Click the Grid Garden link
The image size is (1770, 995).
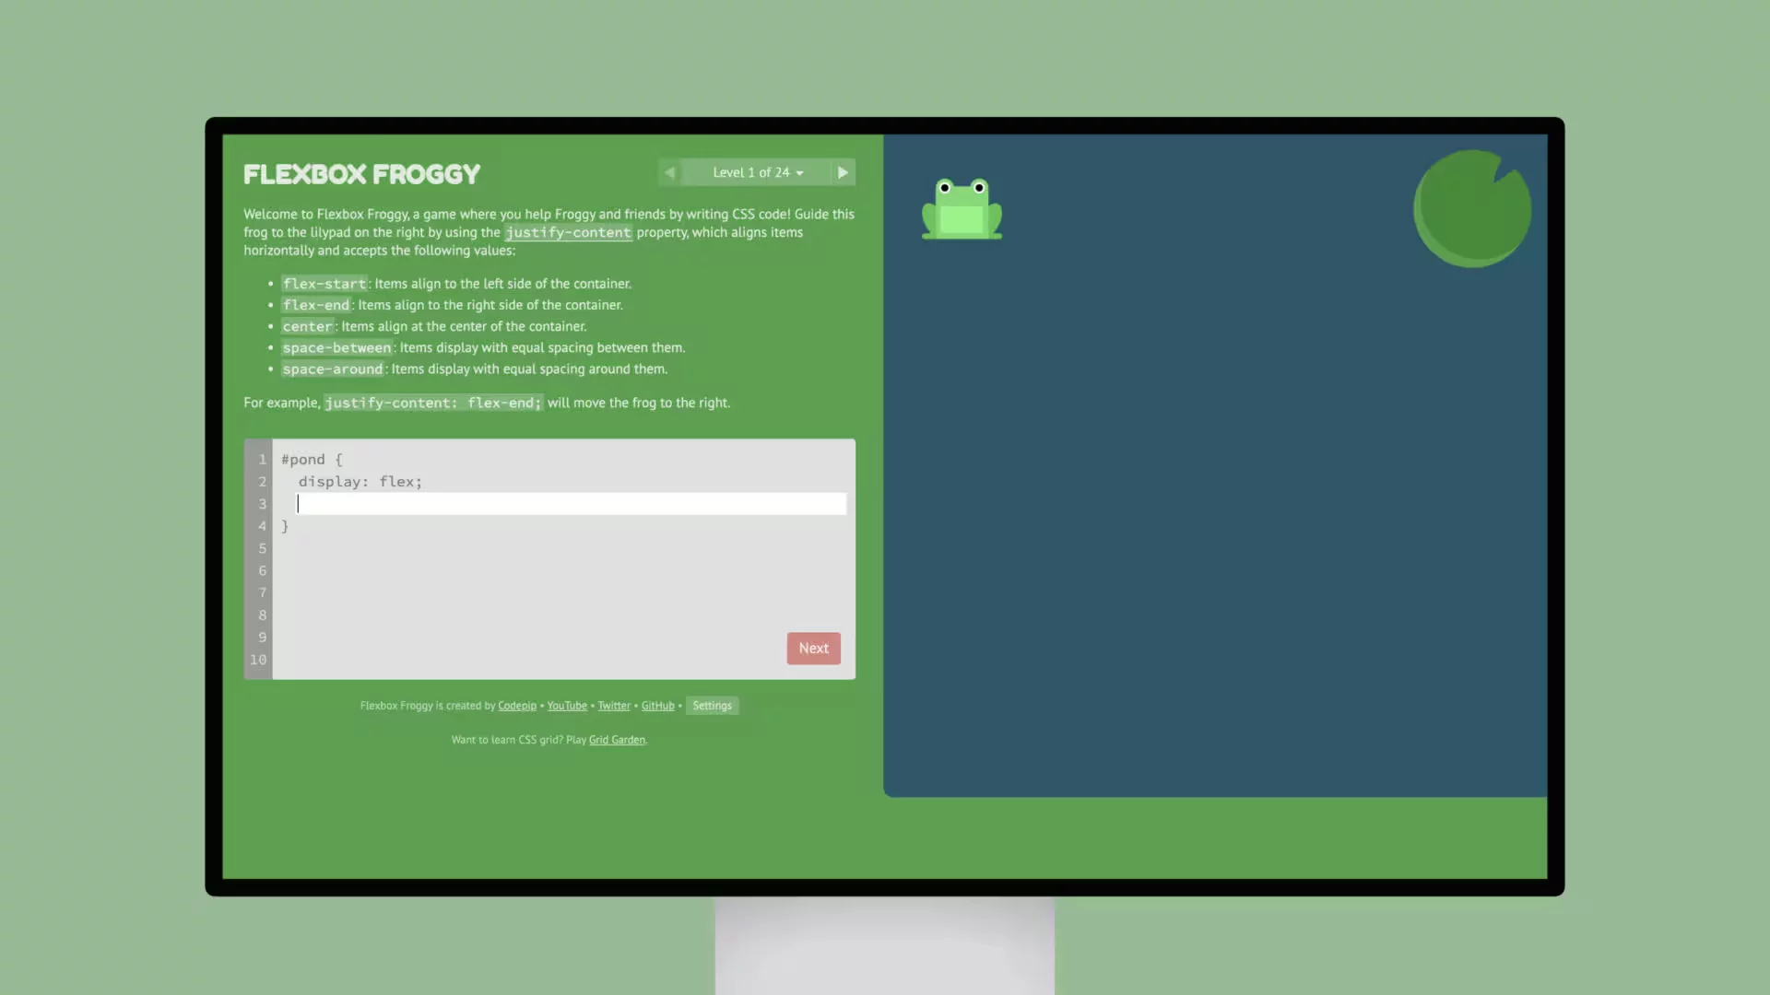point(617,740)
